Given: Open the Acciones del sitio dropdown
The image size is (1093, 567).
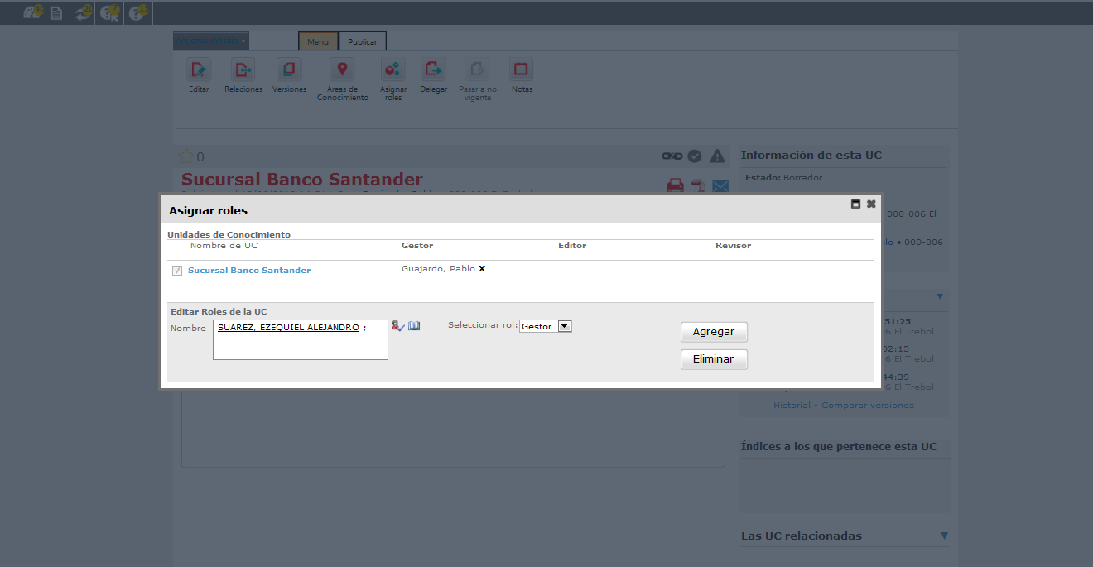Looking at the screenshot, I should [211, 41].
